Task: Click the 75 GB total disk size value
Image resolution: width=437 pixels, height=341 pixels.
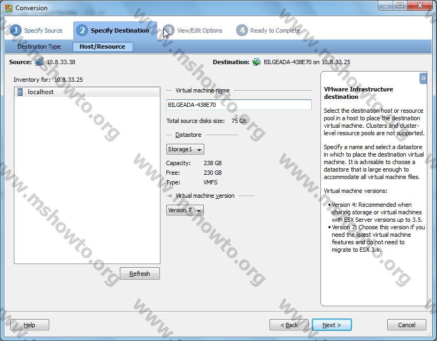Action: pyautogui.click(x=239, y=121)
